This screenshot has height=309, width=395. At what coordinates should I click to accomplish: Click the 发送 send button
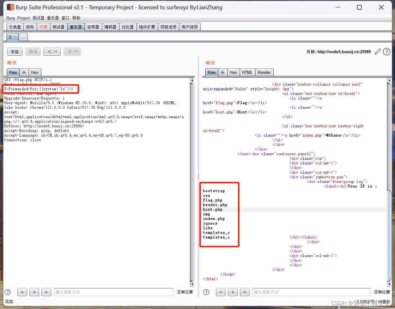tap(15, 52)
